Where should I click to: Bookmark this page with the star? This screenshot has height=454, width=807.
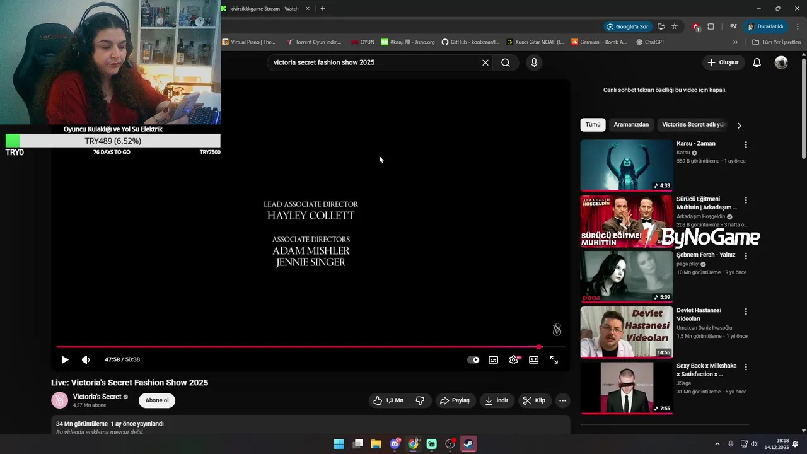point(675,26)
